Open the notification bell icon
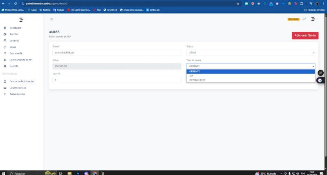Screen dimensions: 327x175 (x=304, y=19)
